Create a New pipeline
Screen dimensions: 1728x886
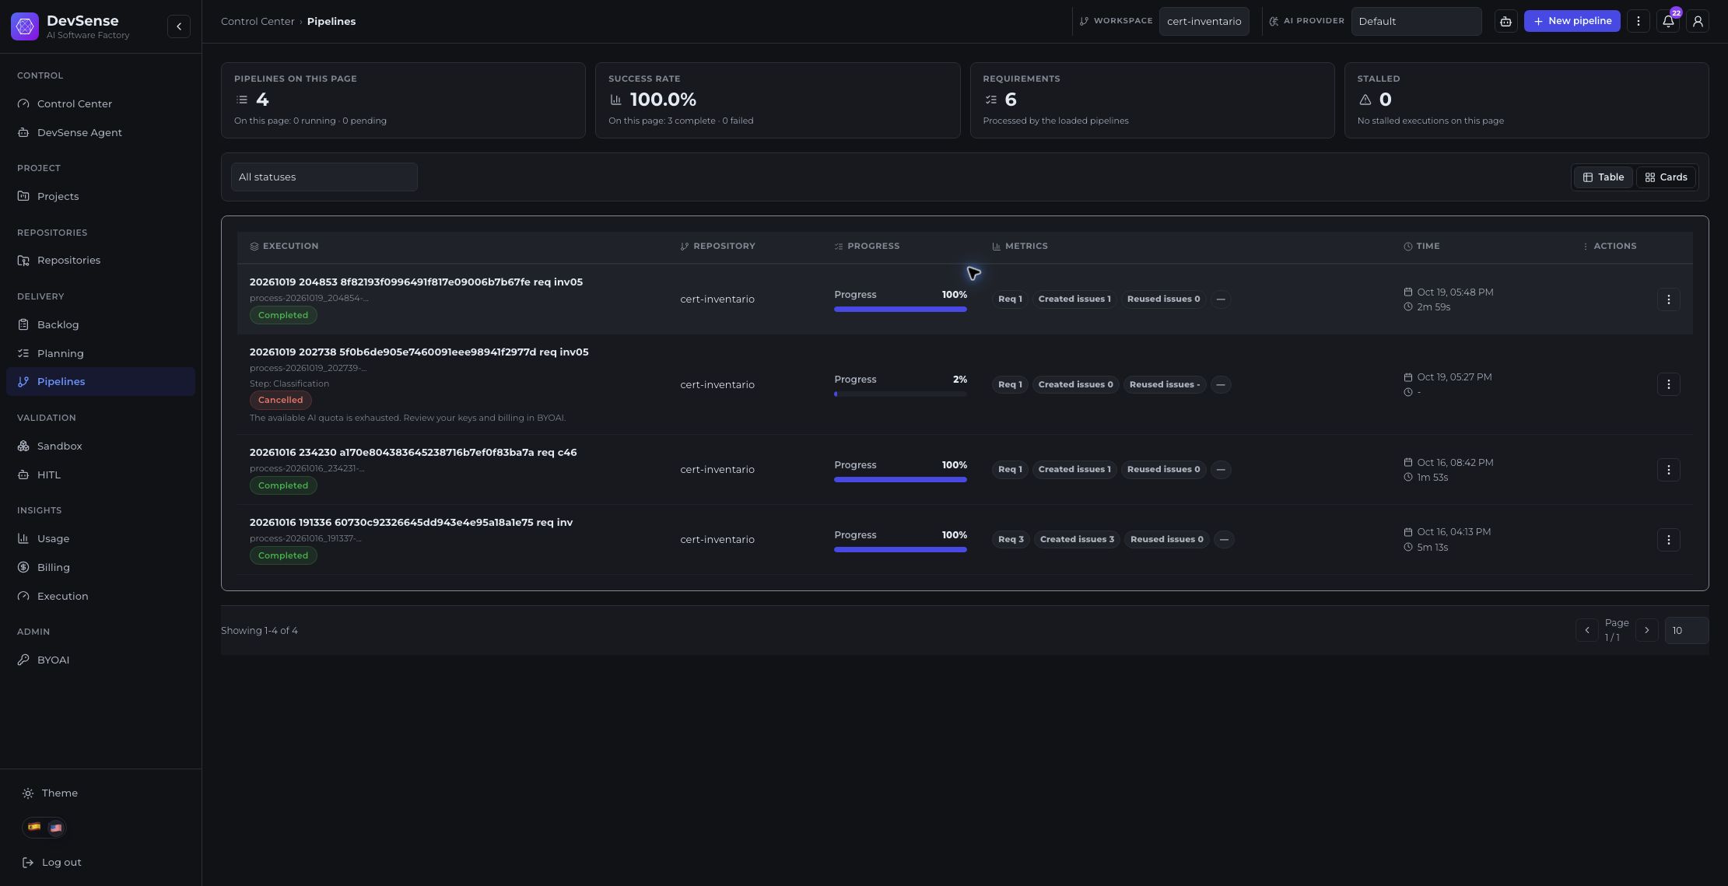click(x=1572, y=21)
